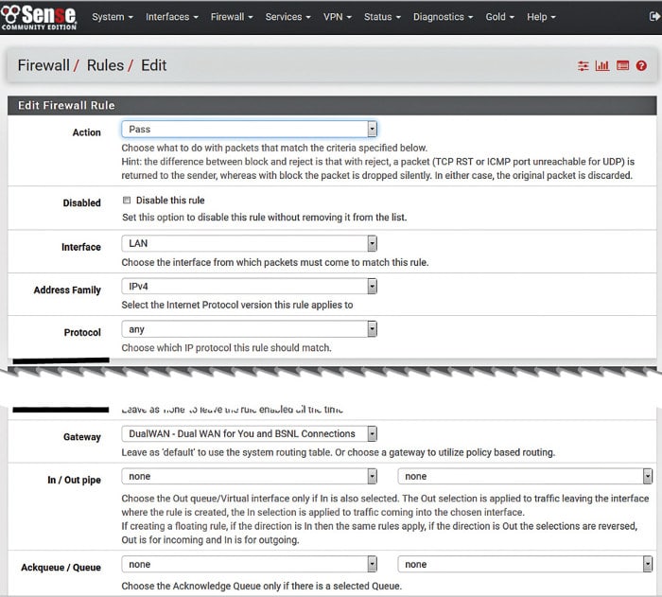This screenshot has width=662, height=597.
Task: Click the Firewall breadcrumb link
Action: pos(44,65)
